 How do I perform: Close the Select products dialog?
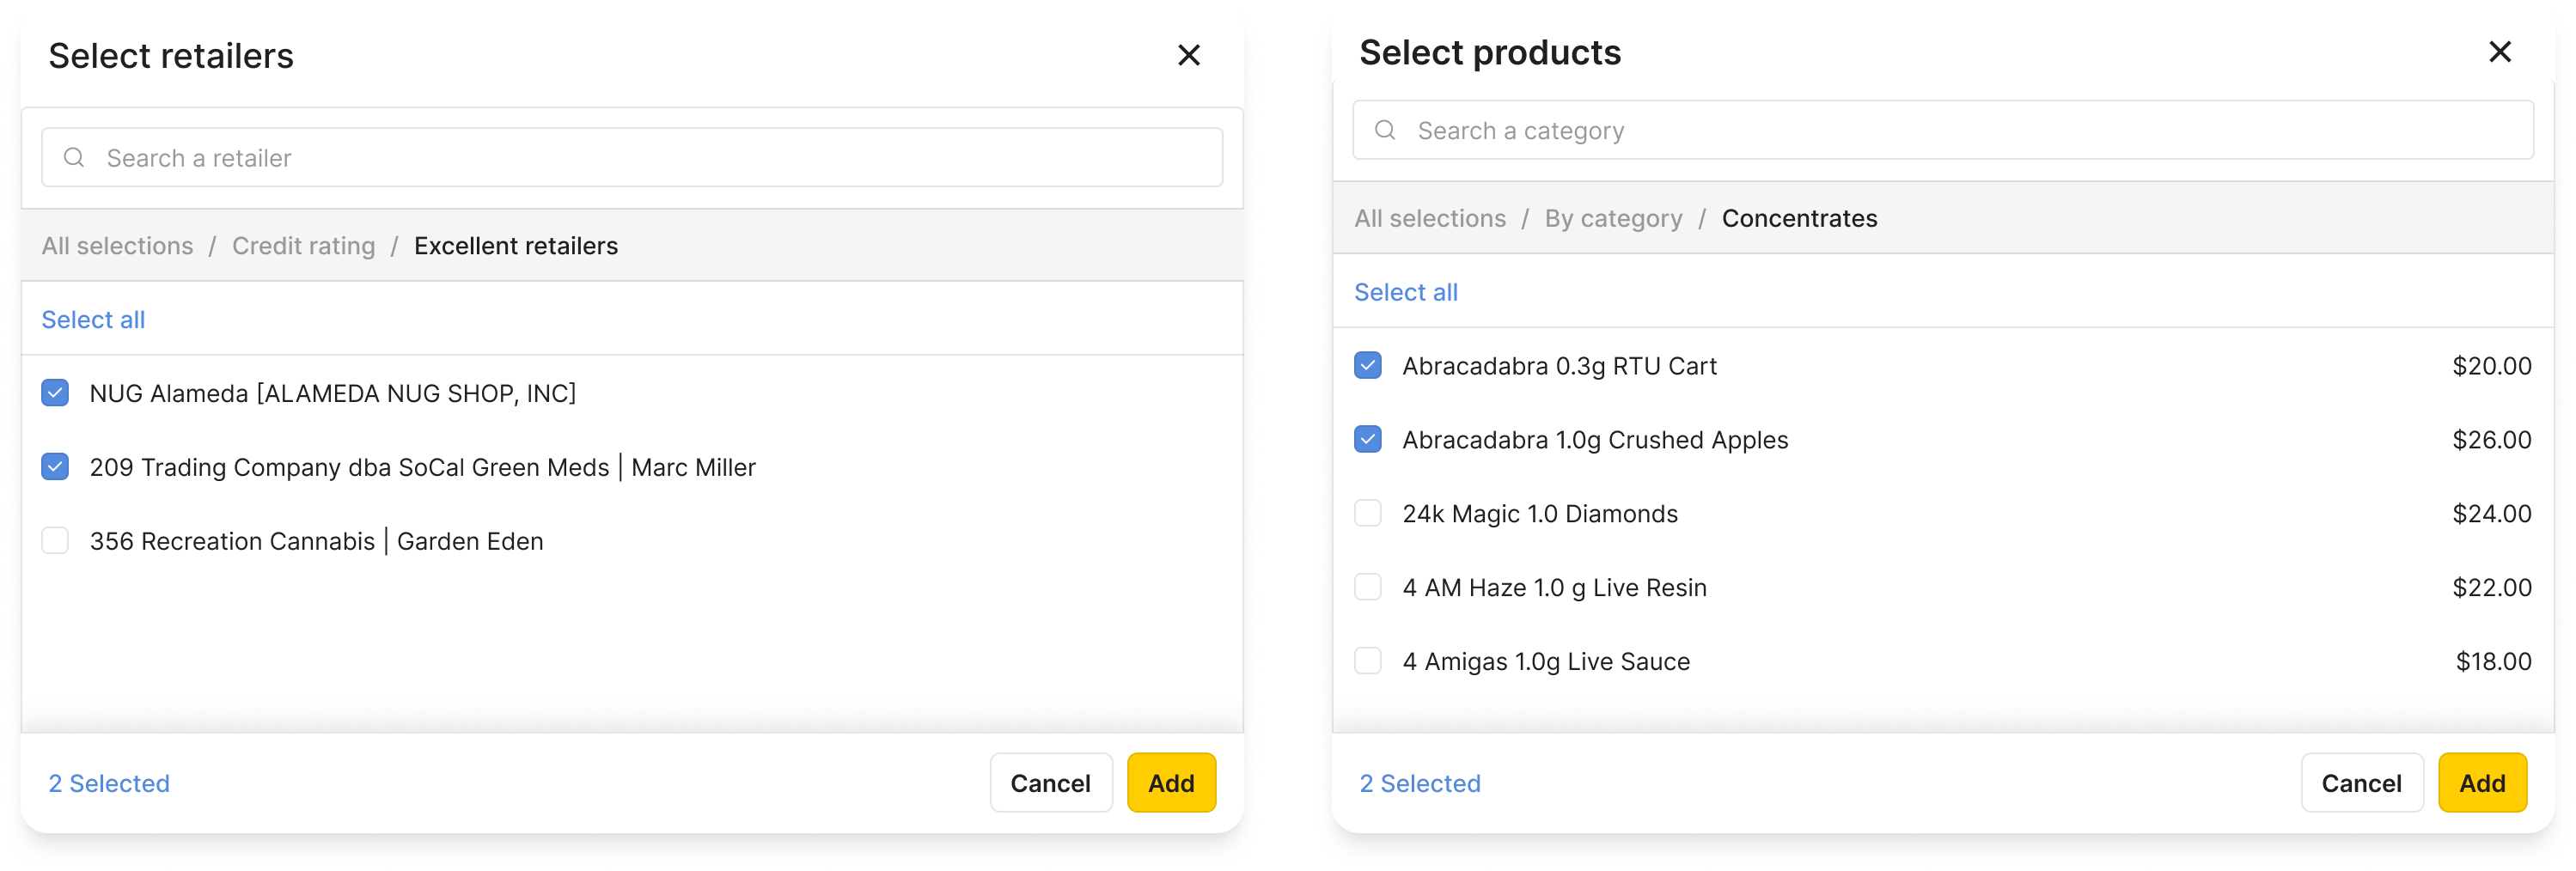(2501, 51)
